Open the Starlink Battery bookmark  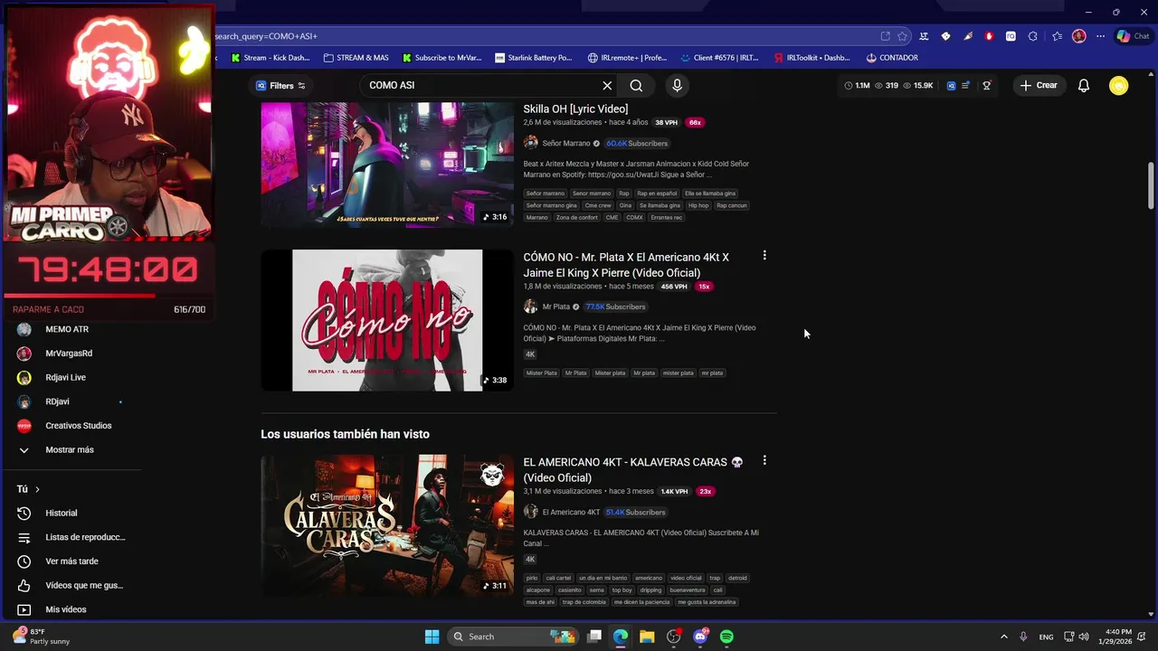point(534,58)
